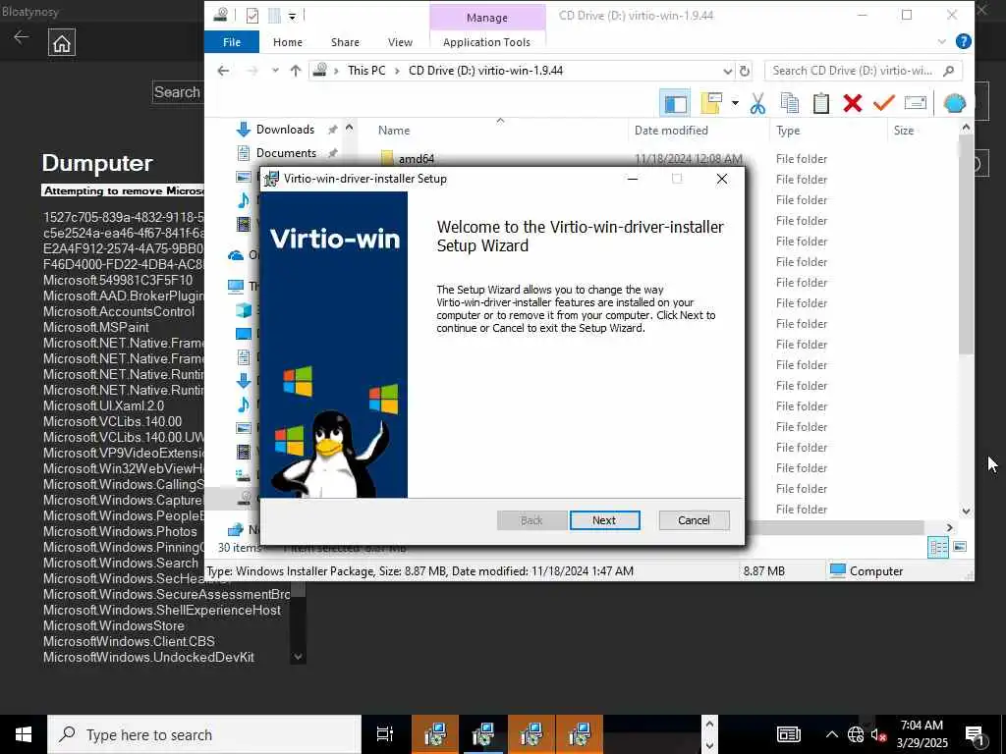Image resolution: width=1006 pixels, height=754 pixels.
Task: Click the yellow folder options toolbar icon
Action: (712, 103)
